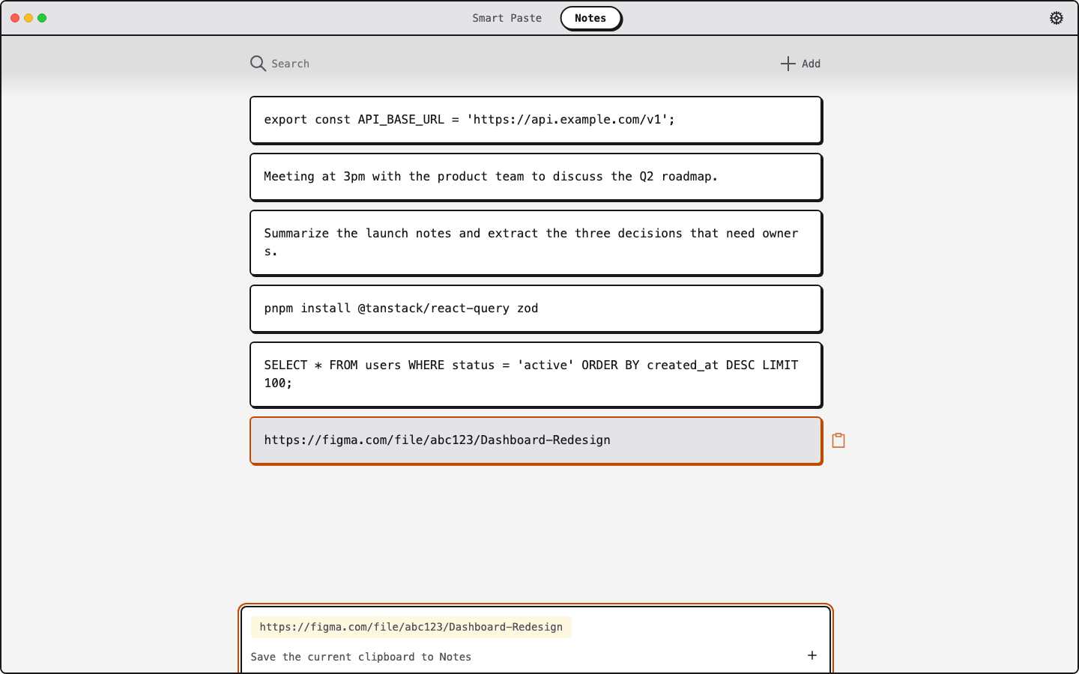Screen dimensions: 1079x674
Task: Select the SELECT FROM users SQL note
Action: (536, 374)
